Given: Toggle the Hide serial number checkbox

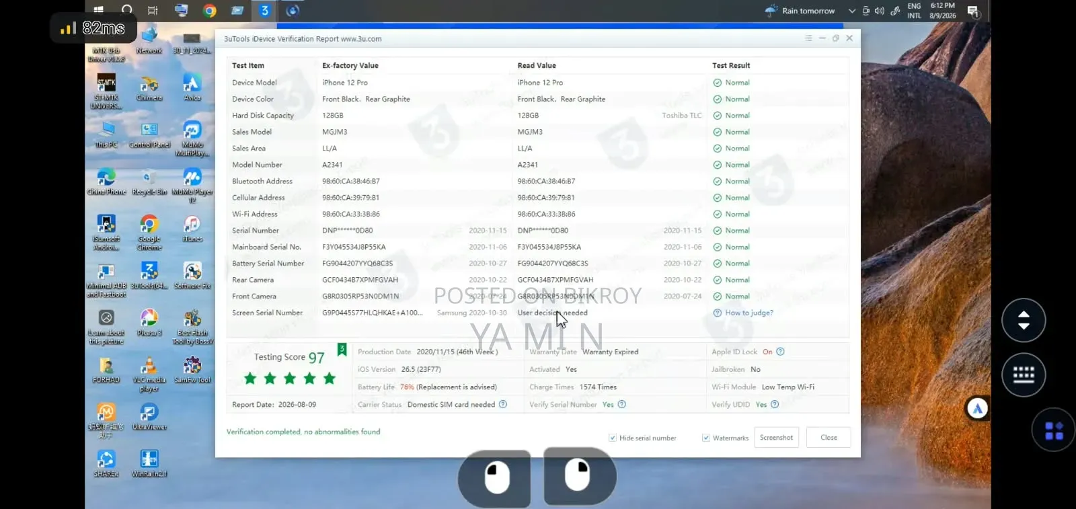Looking at the screenshot, I should (613, 438).
